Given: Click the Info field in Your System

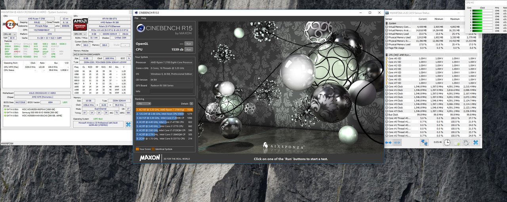Looking at the screenshot, I should coord(172,91).
